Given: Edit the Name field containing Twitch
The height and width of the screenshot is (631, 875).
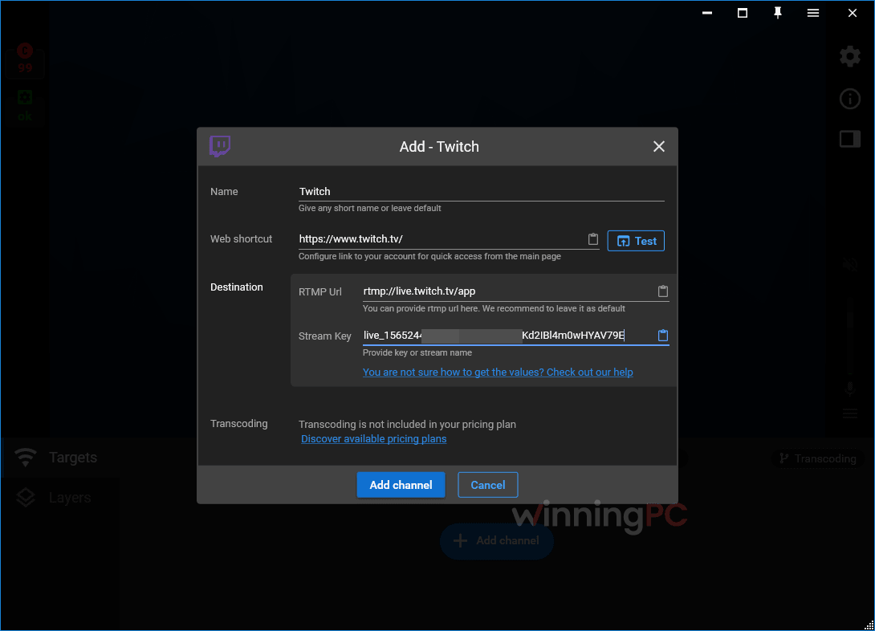Looking at the screenshot, I should coord(481,191).
